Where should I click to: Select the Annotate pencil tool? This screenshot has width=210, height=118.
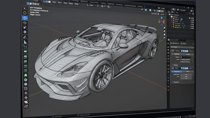[x=25, y=37]
